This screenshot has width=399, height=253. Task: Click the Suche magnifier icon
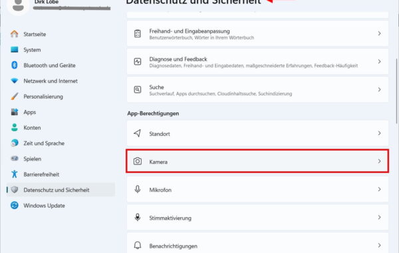[138, 89]
